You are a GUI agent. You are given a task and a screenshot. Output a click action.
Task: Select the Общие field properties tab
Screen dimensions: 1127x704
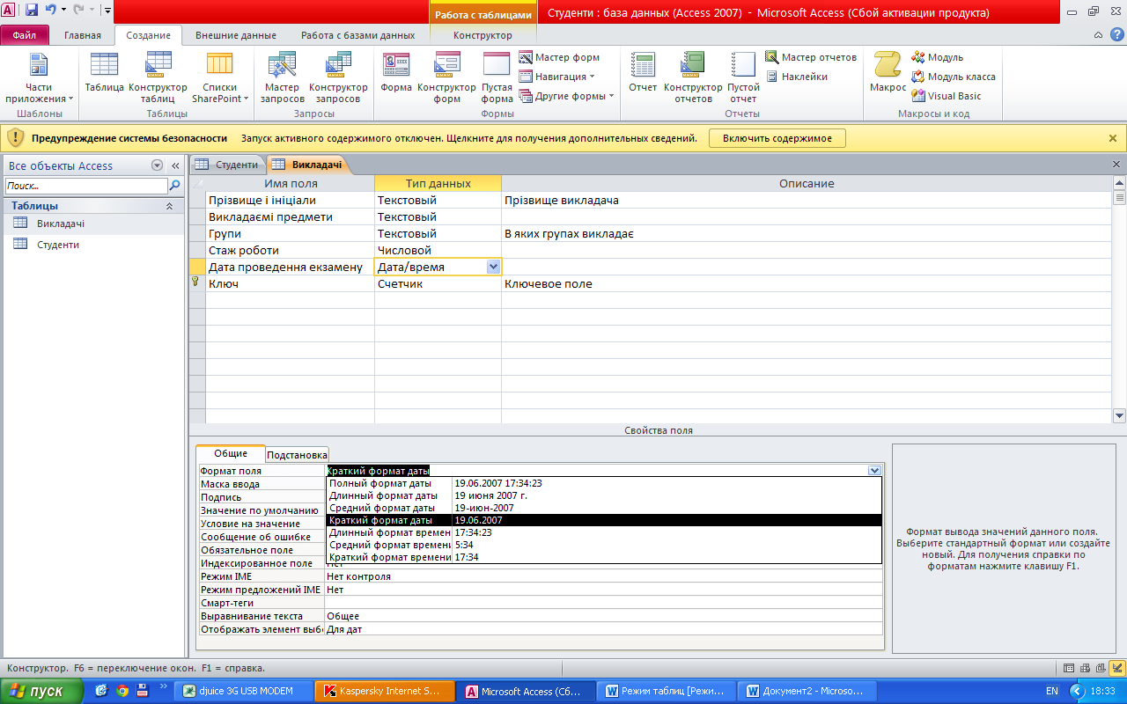[231, 453]
